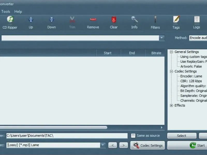
Task: Select 'Samplerate' tree row
Action: point(194,96)
